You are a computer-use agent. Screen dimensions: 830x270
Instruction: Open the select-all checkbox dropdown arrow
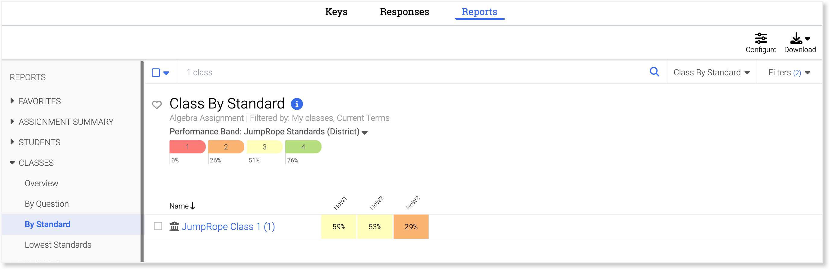tap(166, 73)
